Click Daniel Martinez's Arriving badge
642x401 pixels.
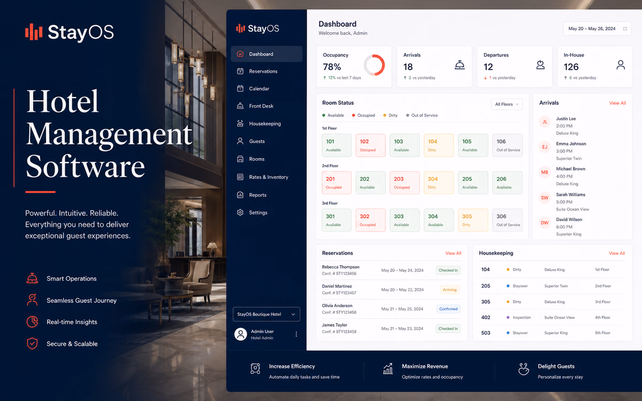pyautogui.click(x=450, y=290)
